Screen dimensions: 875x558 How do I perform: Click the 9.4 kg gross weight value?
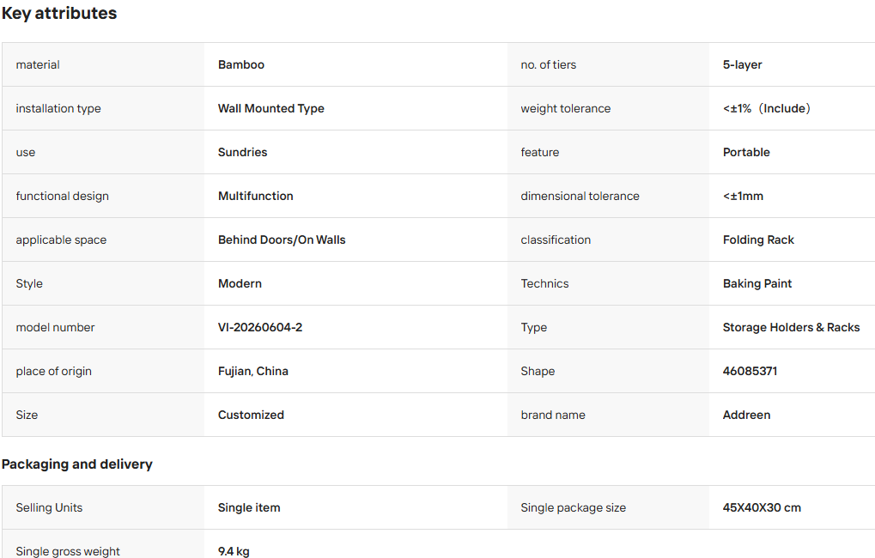[x=234, y=551]
